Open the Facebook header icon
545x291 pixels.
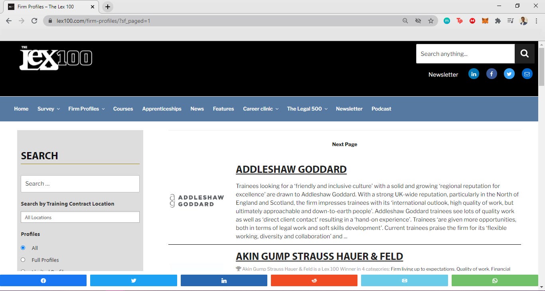point(492,74)
